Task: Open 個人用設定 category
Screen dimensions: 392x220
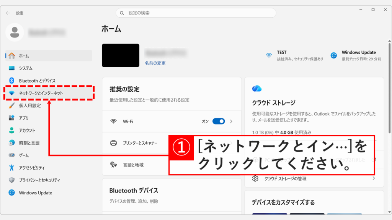Action: 49,105
